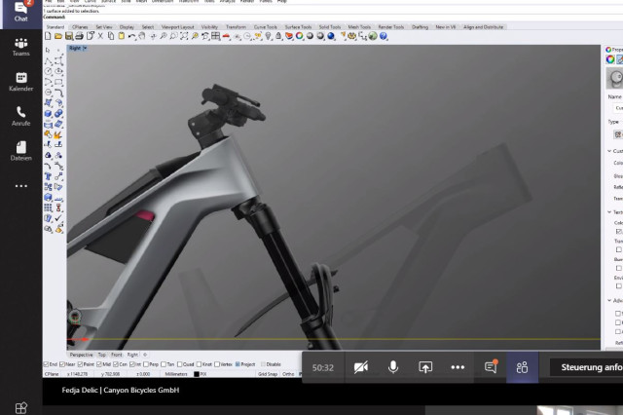
Task: Click the Print icon in Rhino toolbar
Action: point(79,36)
